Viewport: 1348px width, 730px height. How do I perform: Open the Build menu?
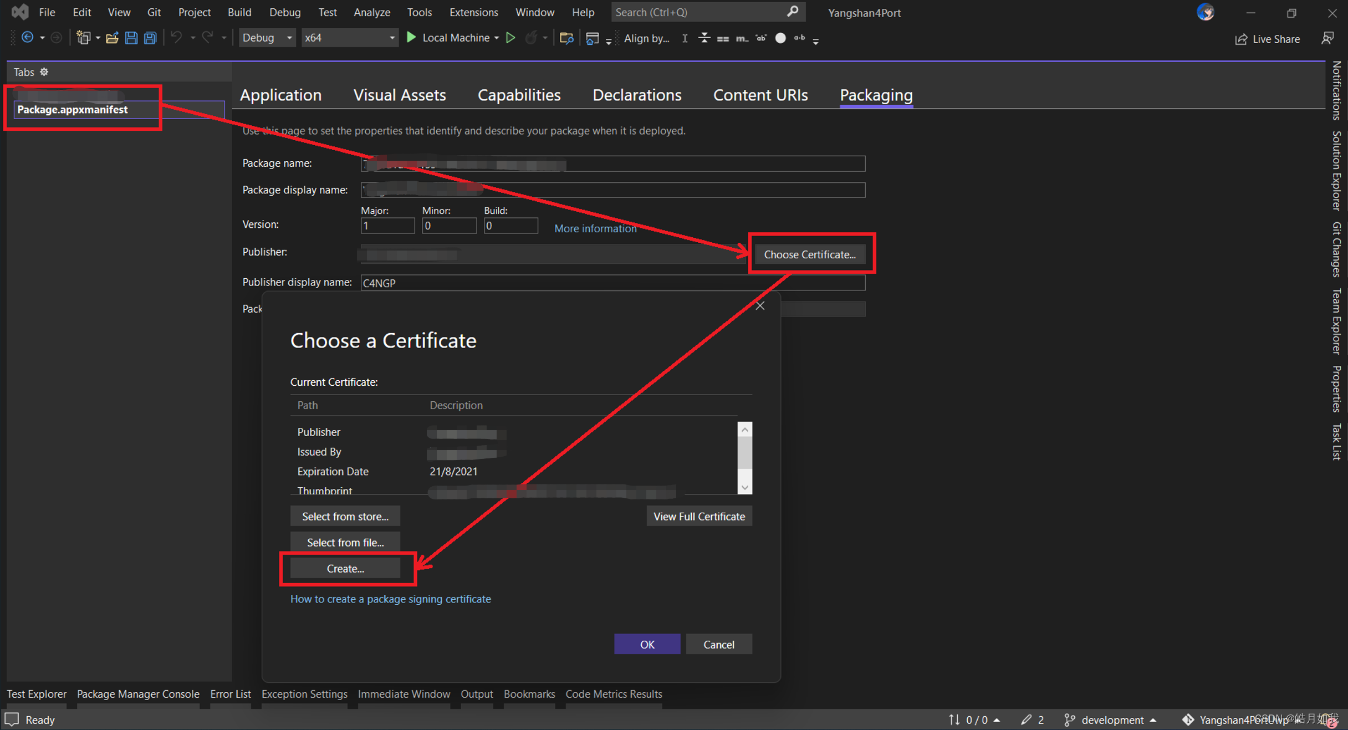click(239, 12)
